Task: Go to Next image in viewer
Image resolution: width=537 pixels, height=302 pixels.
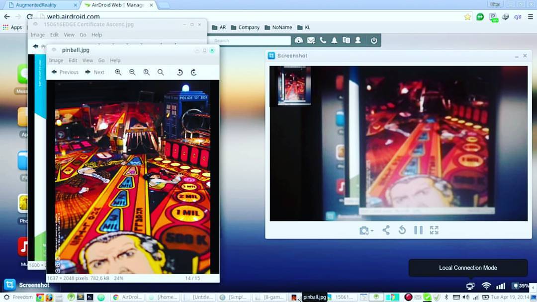Action: point(94,72)
